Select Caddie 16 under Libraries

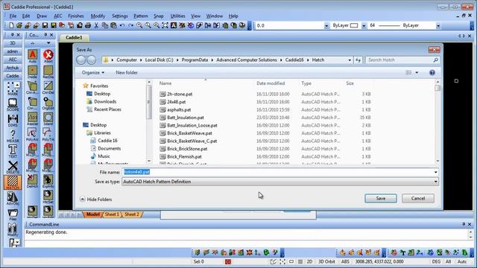tap(107, 141)
